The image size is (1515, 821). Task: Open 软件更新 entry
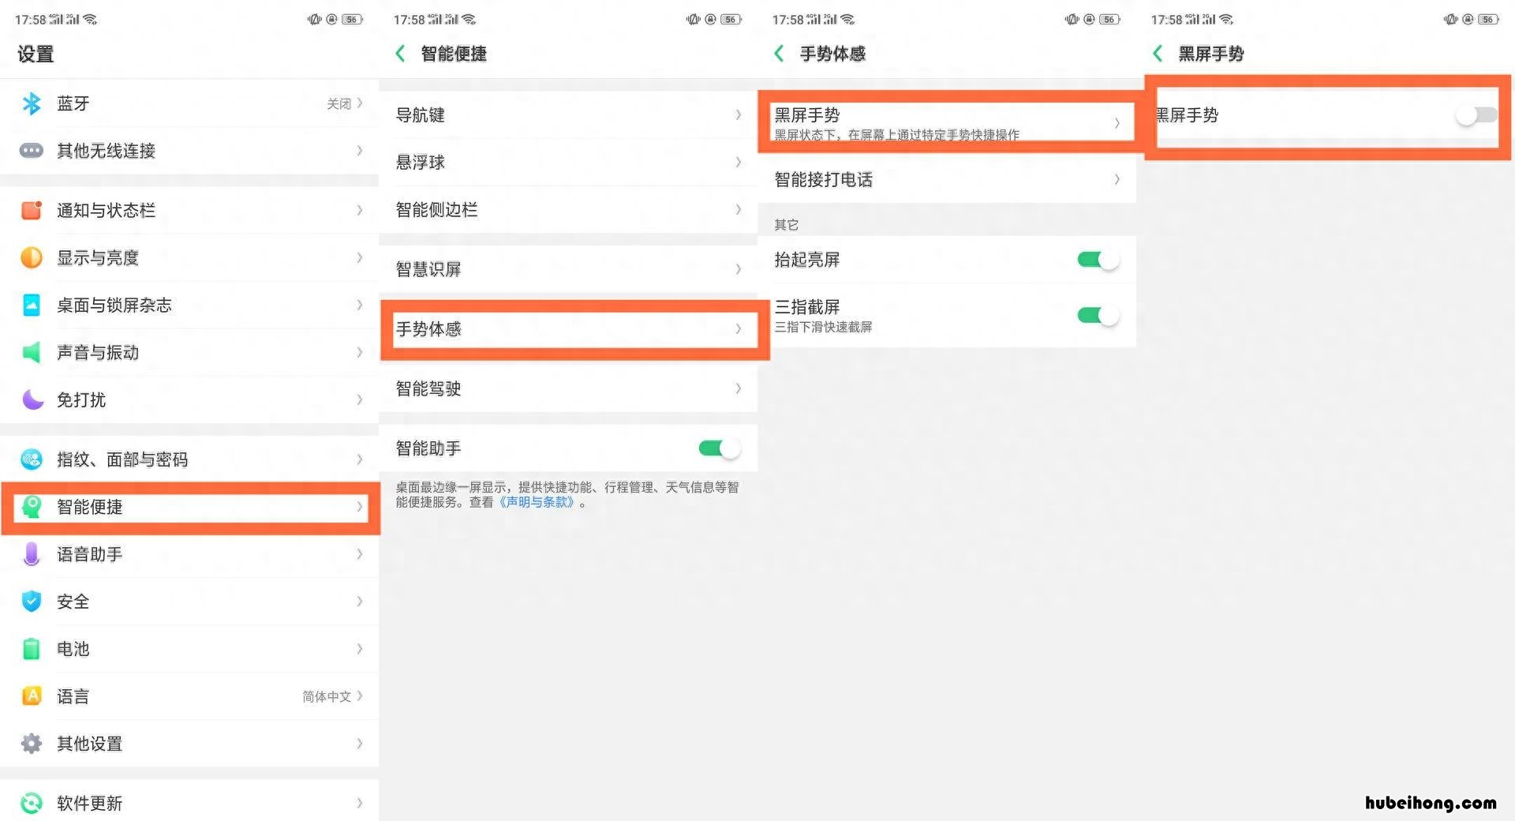tap(189, 803)
